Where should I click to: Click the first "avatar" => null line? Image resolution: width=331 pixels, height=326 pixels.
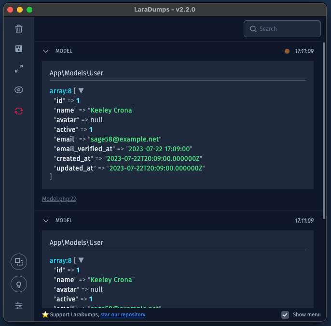[x=78, y=120]
